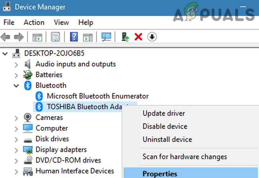The image size is (259, 178).
Task: Open the Help menu
Action: 86,23
